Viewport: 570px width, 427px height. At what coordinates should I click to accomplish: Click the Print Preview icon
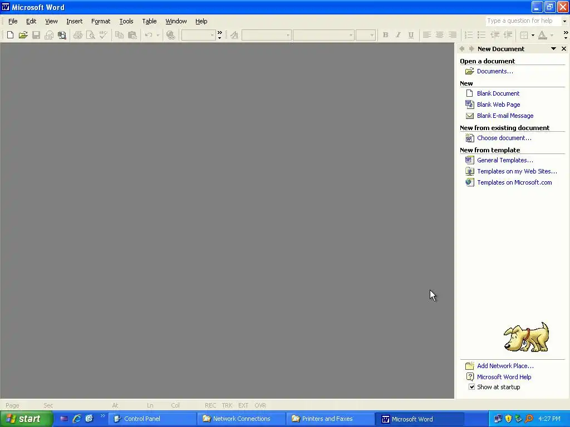[91, 35]
